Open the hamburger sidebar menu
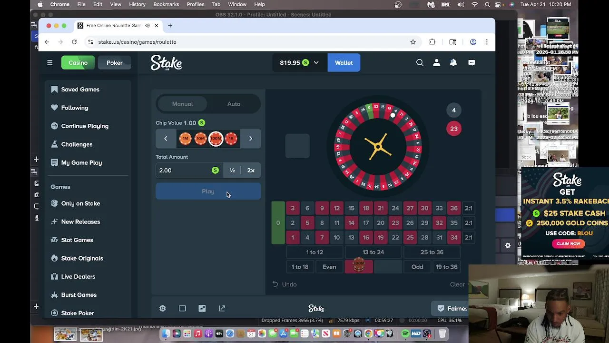This screenshot has height=343, width=609. [x=49, y=62]
